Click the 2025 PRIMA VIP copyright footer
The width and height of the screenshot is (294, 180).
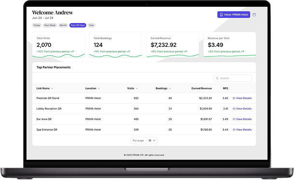click(x=144, y=155)
